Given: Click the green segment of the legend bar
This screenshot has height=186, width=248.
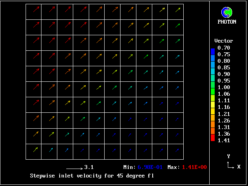Looking at the screenshot, I should (x=212, y=91).
